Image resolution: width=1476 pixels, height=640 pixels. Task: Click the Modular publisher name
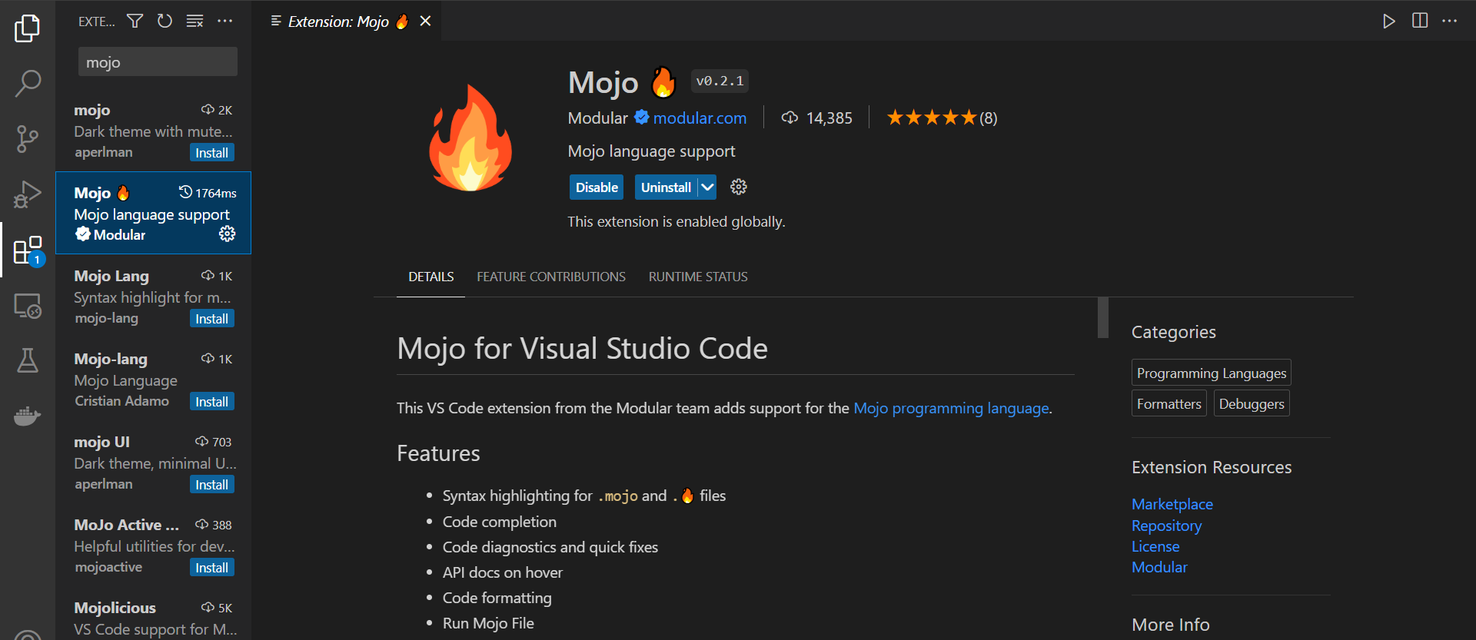(x=598, y=118)
